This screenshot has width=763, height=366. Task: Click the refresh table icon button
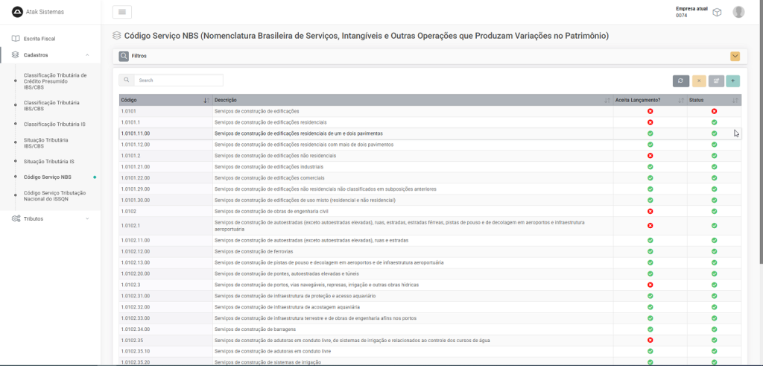tap(680, 81)
